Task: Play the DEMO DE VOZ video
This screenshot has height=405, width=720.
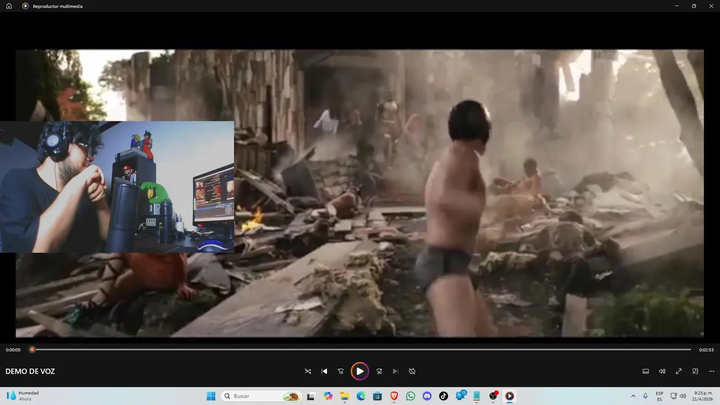Action: pyautogui.click(x=360, y=371)
